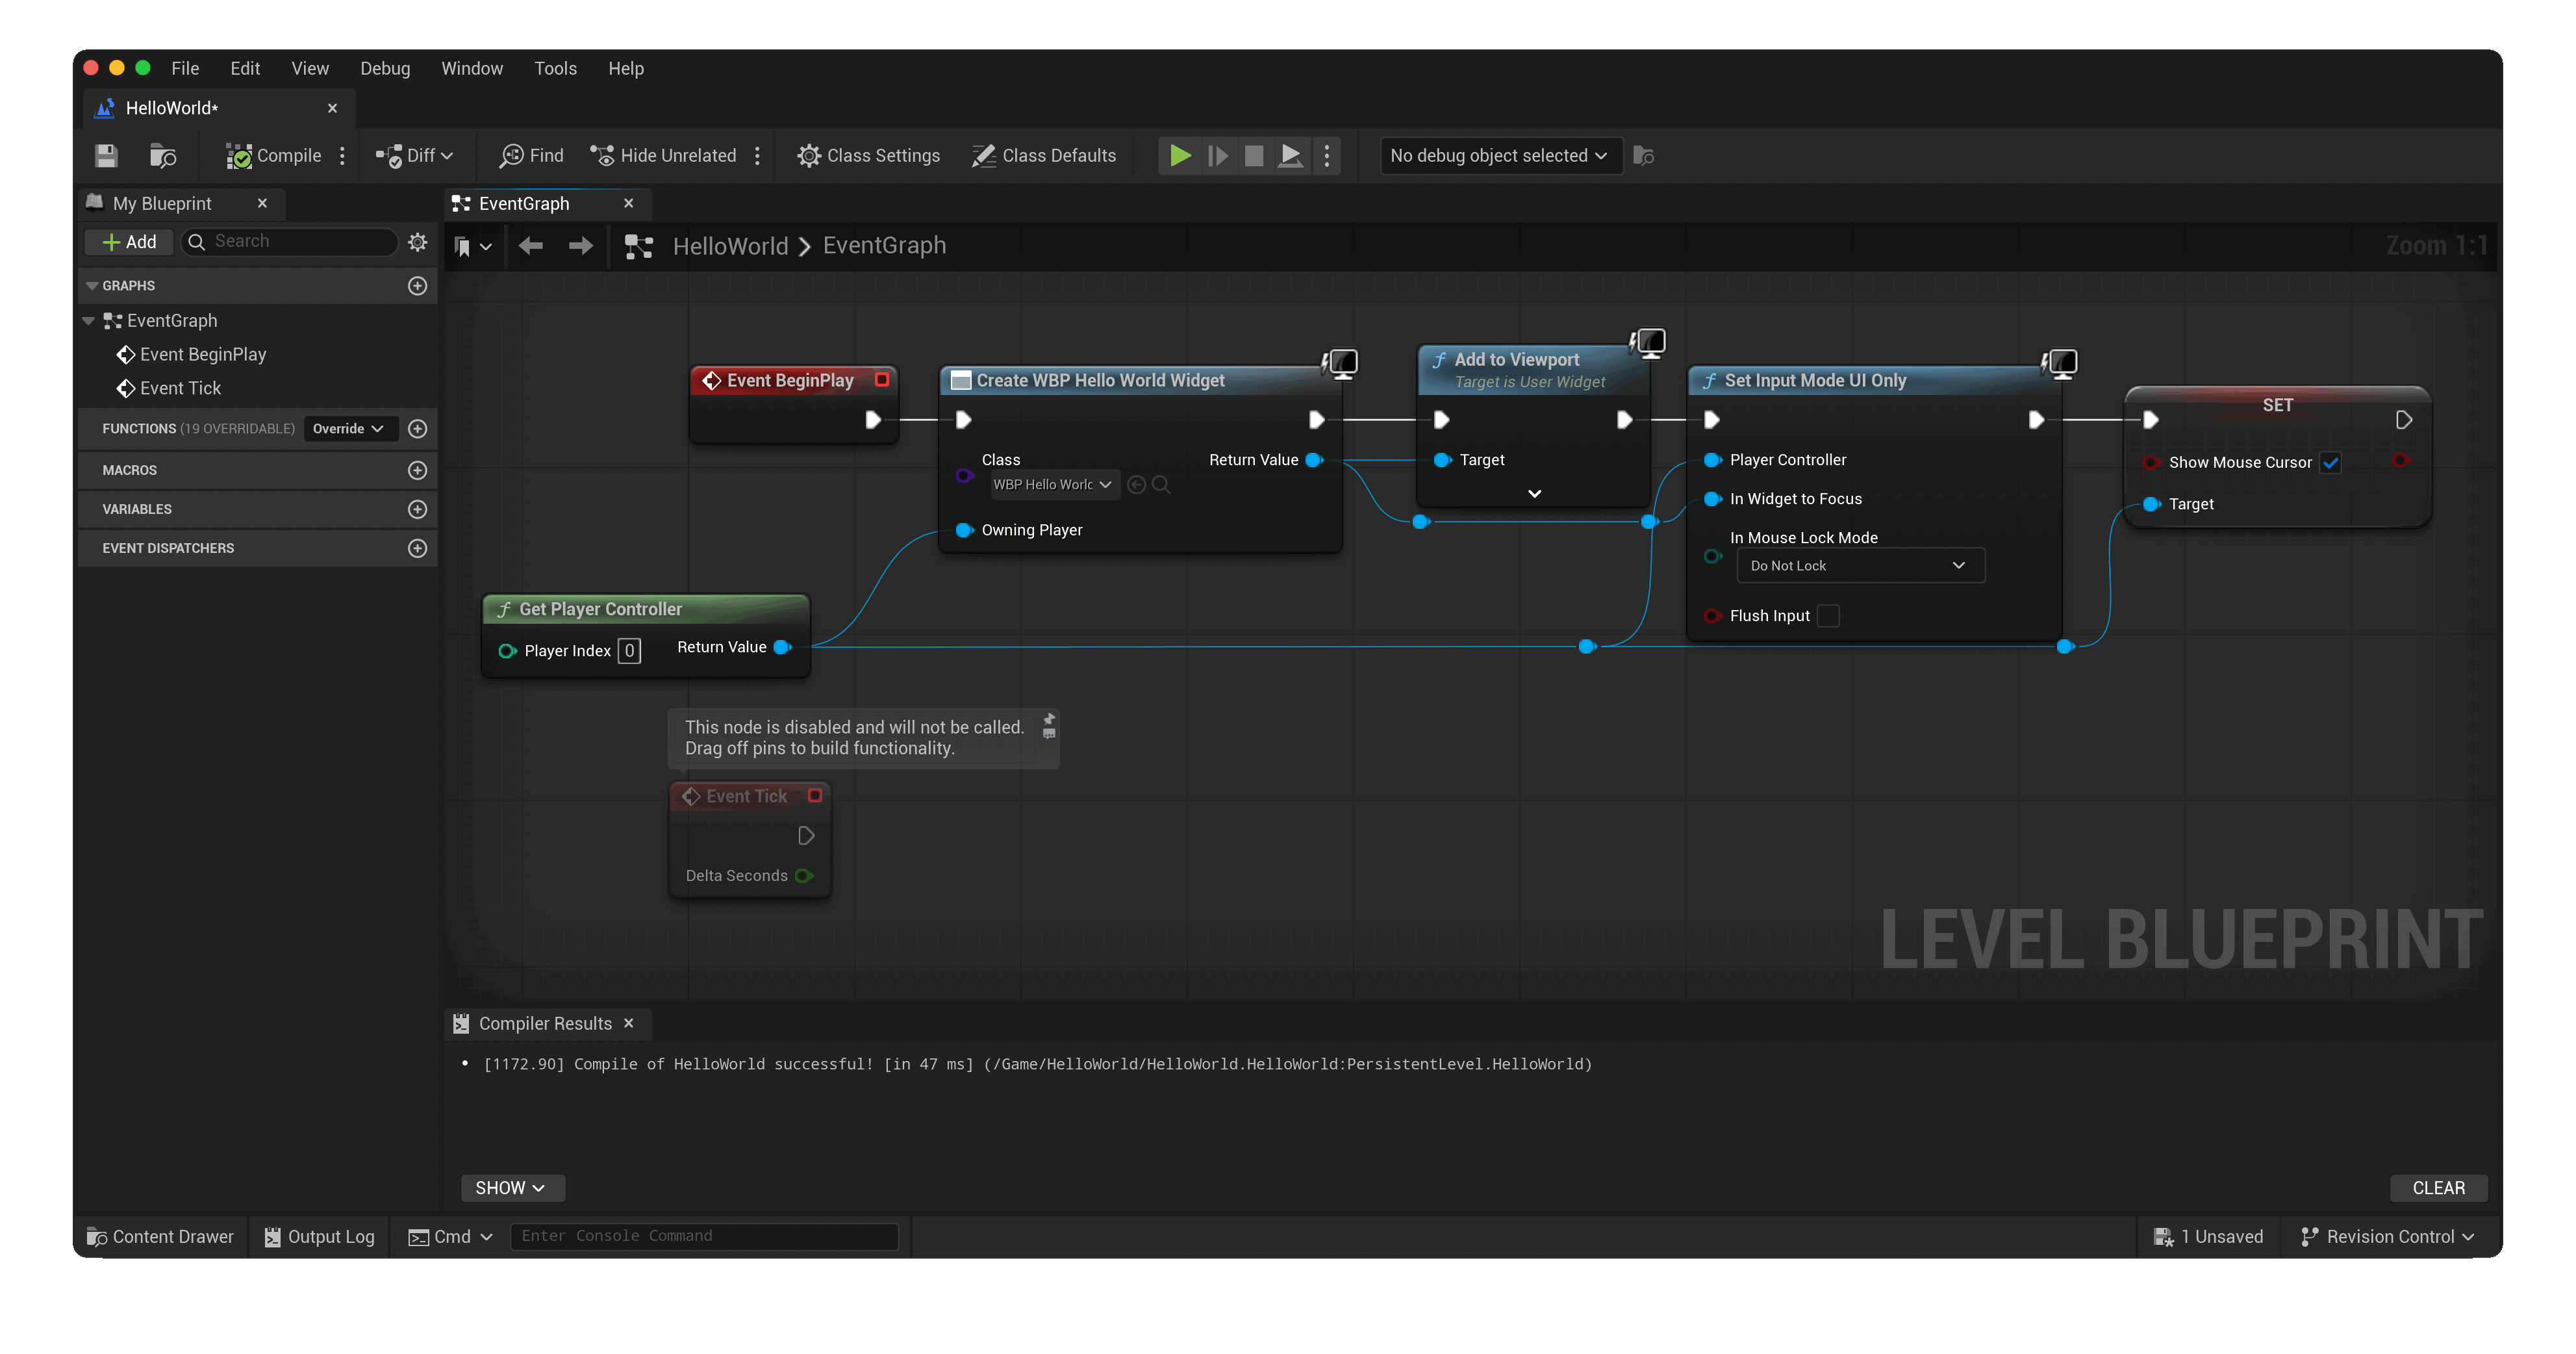Click Browse to asset in Content Browser
The image size is (2576, 1354).
[x=162, y=155]
